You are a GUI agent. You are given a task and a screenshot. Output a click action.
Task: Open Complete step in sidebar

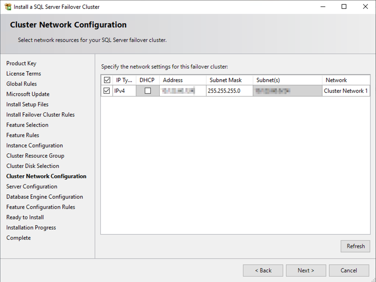pyautogui.click(x=19, y=238)
